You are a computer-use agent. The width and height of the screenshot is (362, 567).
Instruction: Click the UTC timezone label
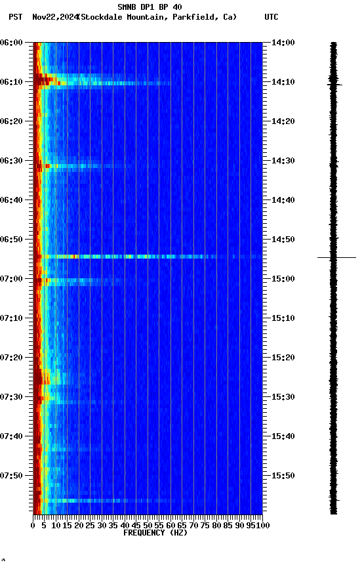(271, 17)
